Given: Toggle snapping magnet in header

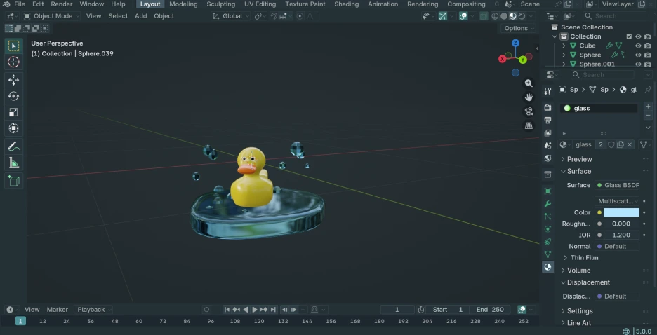Looking at the screenshot, I should coord(274,16).
